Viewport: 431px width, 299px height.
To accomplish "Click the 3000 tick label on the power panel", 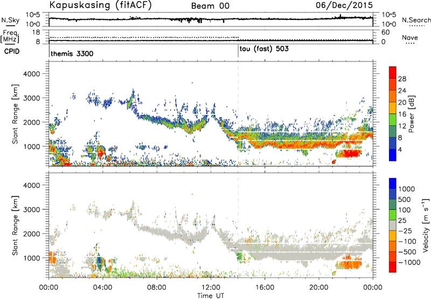I will tap(31, 98).
